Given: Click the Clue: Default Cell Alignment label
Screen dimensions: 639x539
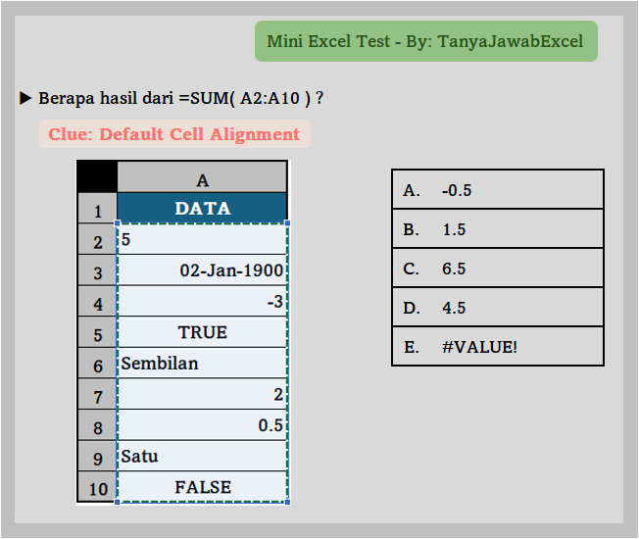Looking at the screenshot, I should (174, 134).
